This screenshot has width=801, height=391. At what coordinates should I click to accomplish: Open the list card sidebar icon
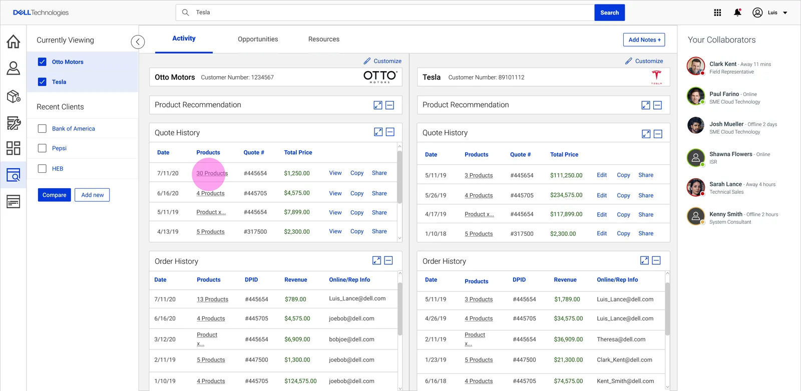point(14,201)
